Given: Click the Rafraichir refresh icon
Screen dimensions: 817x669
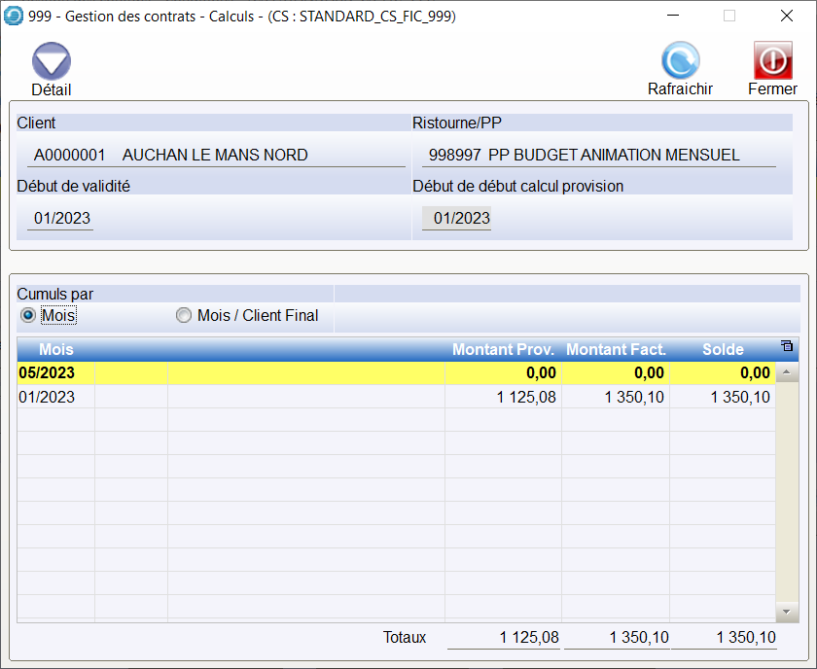Looking at the screenshot, I should click(x=680, y=60).
